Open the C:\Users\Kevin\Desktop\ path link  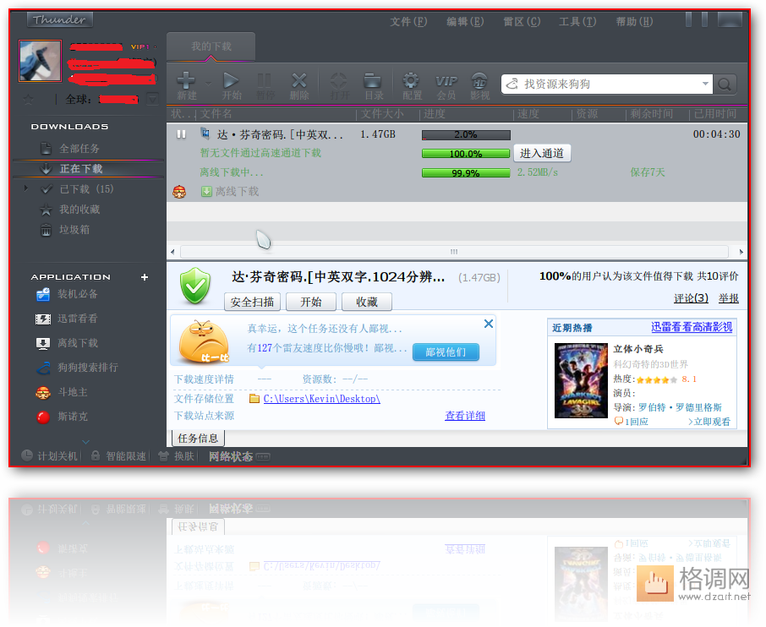tap(321, 399)
